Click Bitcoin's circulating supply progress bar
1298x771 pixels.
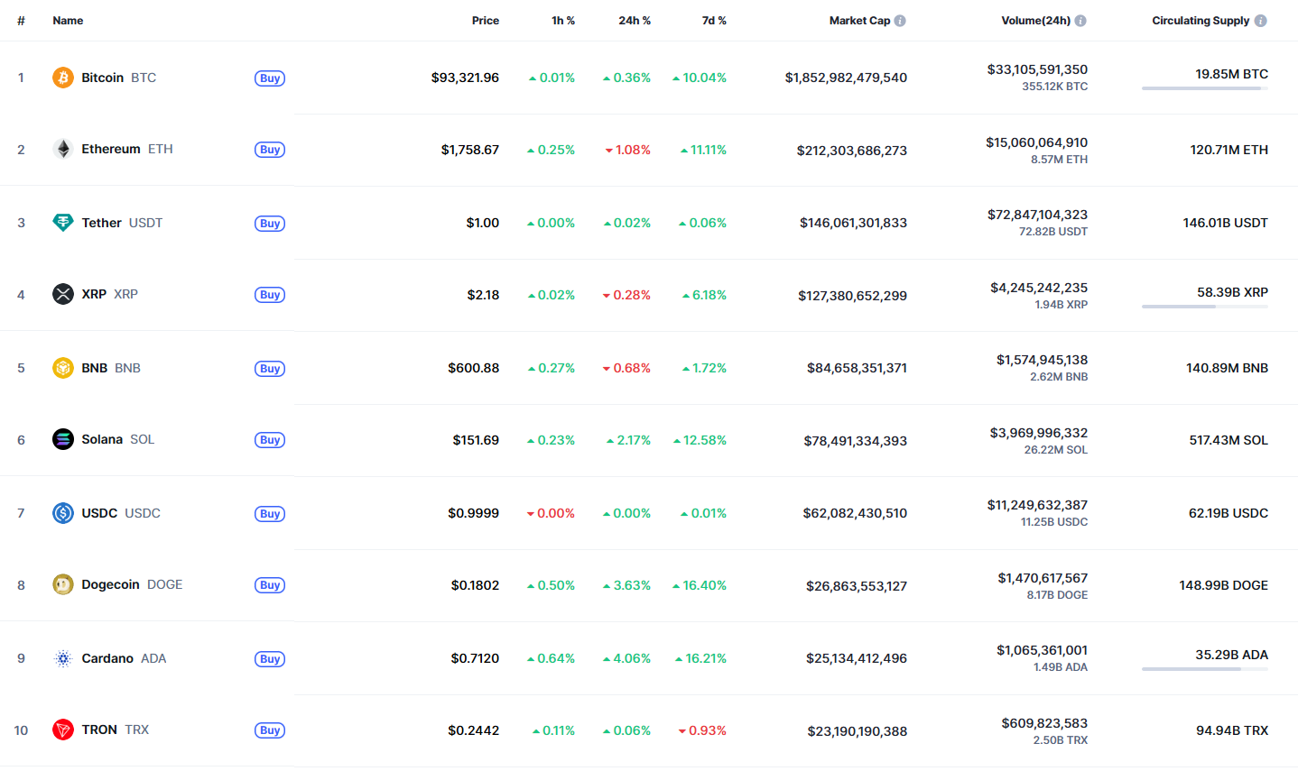tap(1205, 88)
